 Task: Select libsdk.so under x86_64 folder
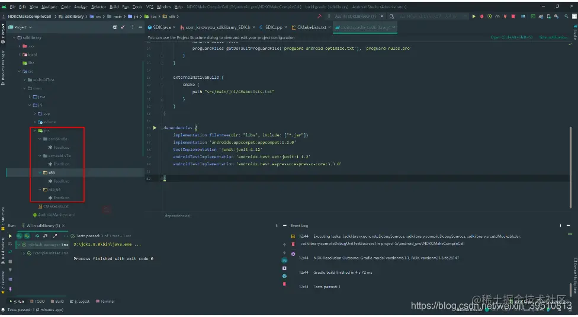pyautogui.click(x=59, y=198)
